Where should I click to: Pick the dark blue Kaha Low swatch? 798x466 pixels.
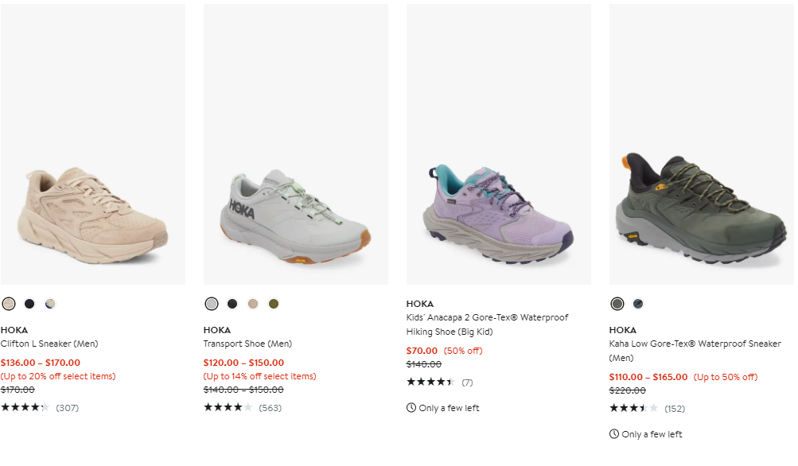point(638,304)
